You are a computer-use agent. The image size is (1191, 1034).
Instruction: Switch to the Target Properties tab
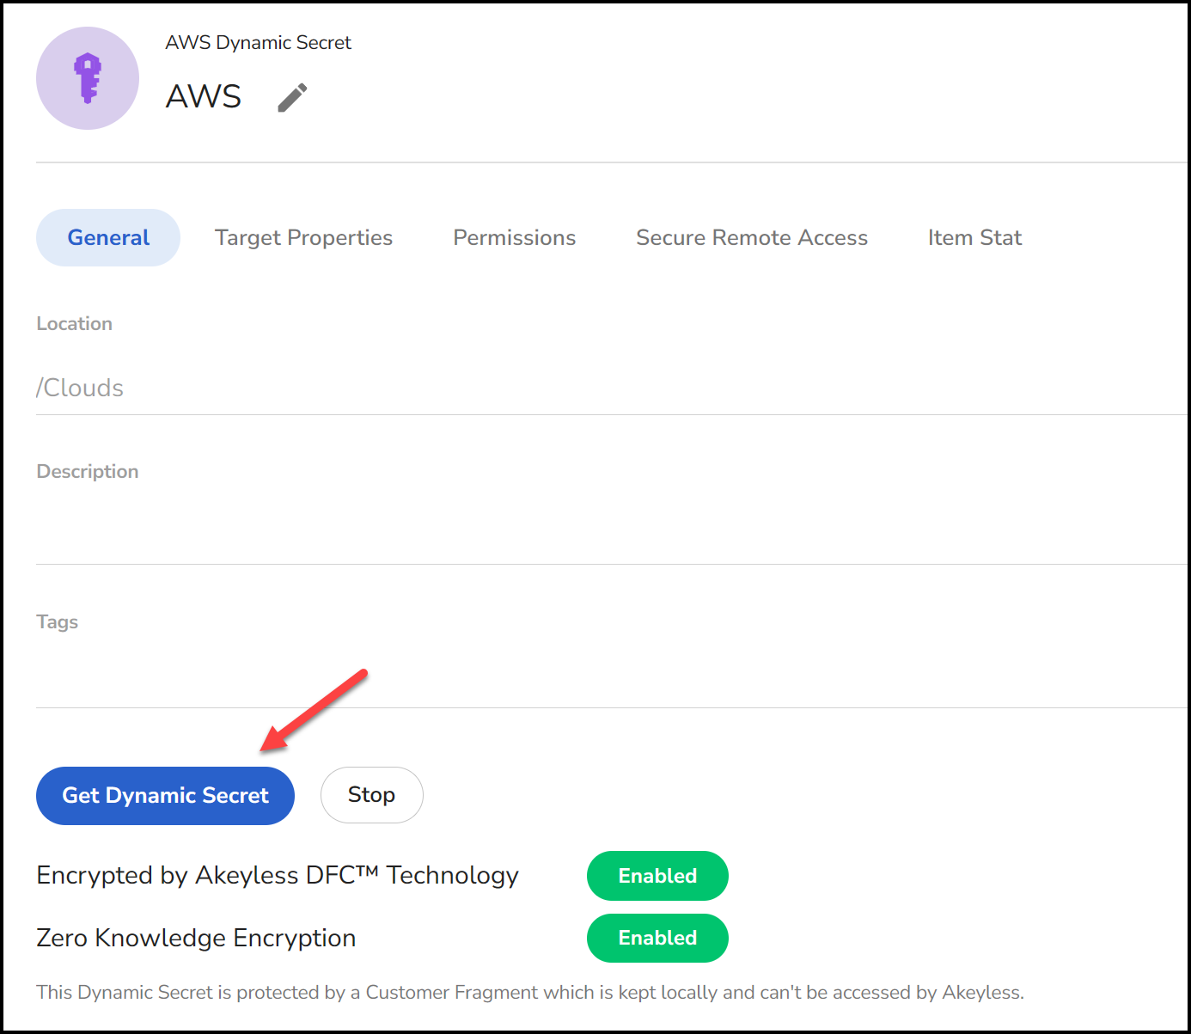tap(303, 237)
